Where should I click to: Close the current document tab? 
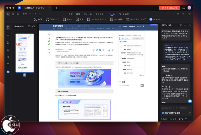50,8
